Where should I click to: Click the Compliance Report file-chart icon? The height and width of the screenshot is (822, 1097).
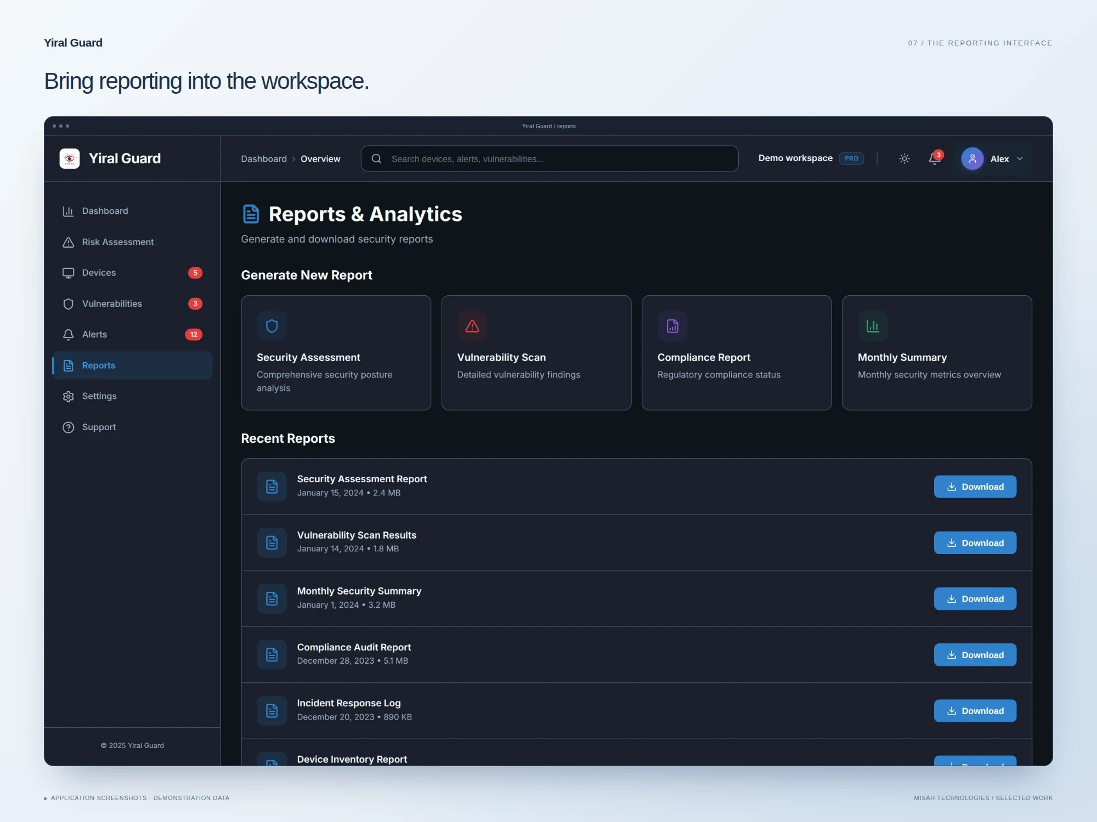click(x=672, y=326)
